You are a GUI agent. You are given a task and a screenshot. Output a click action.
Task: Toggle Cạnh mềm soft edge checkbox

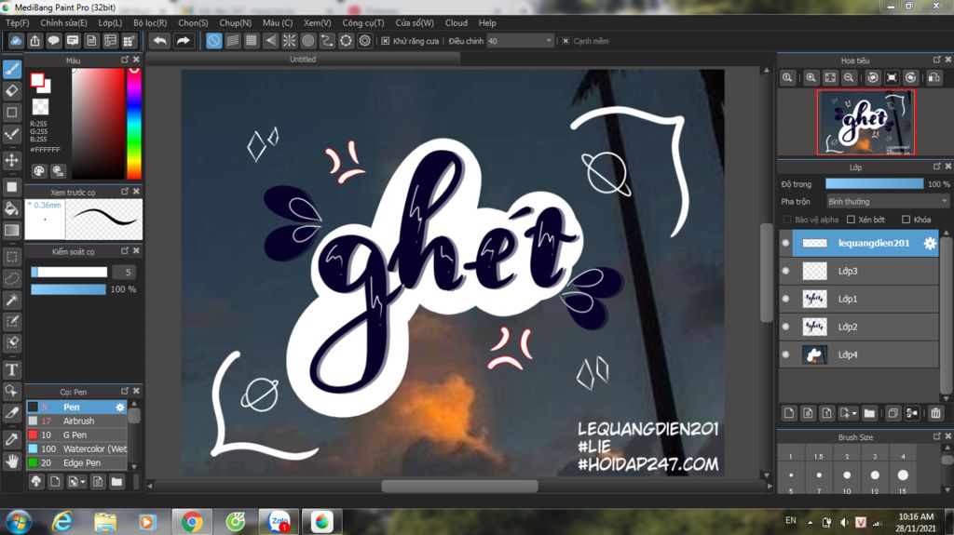566,41
